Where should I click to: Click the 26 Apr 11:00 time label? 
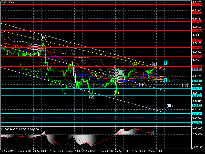(122, 151)
